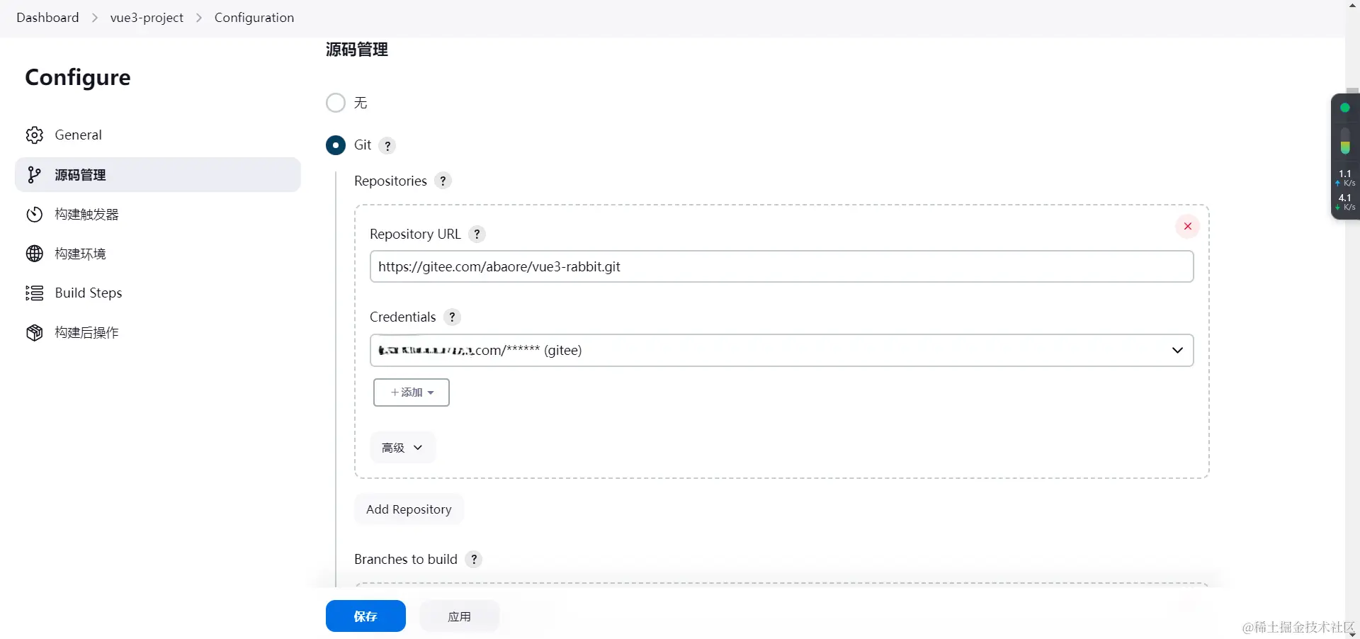Click the Add Repository button
Screen dimensions: 1360x639
tap(409, 509)
